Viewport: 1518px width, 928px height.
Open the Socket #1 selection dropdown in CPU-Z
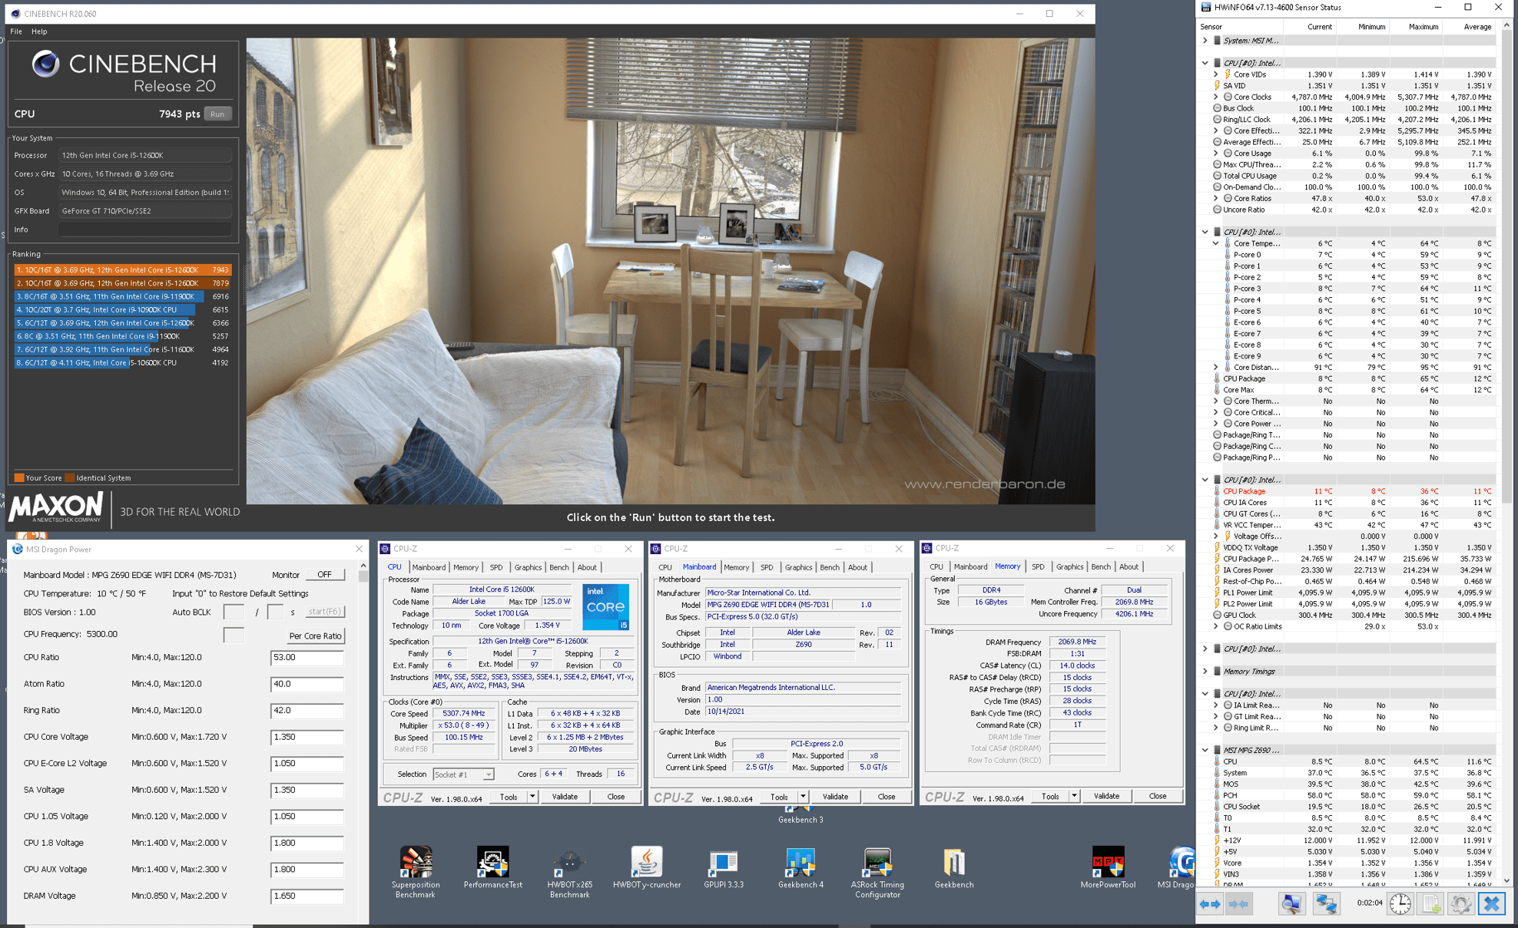tap(463, 774)
